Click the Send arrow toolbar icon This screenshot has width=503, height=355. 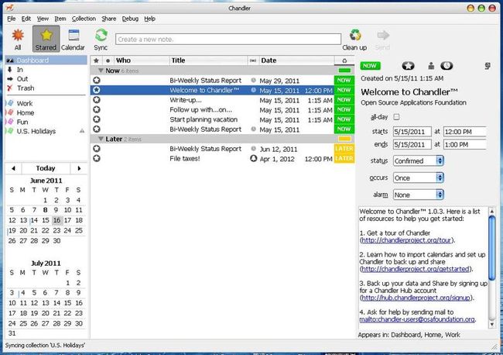pos(383,39)
